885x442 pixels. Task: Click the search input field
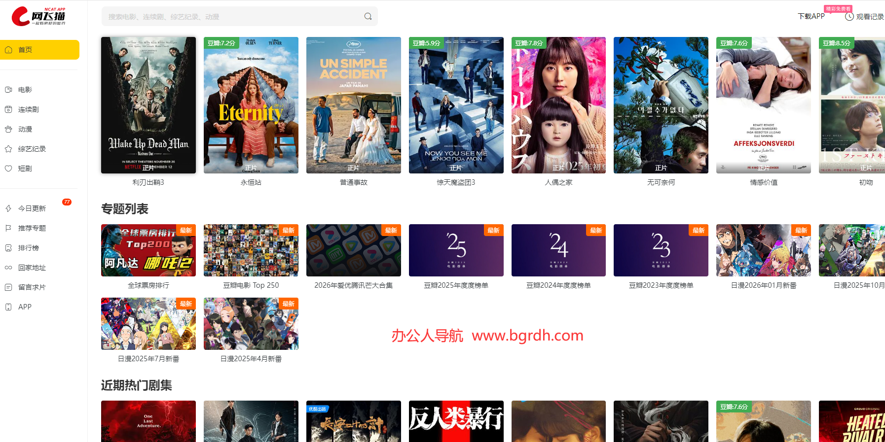coord(240,16)
